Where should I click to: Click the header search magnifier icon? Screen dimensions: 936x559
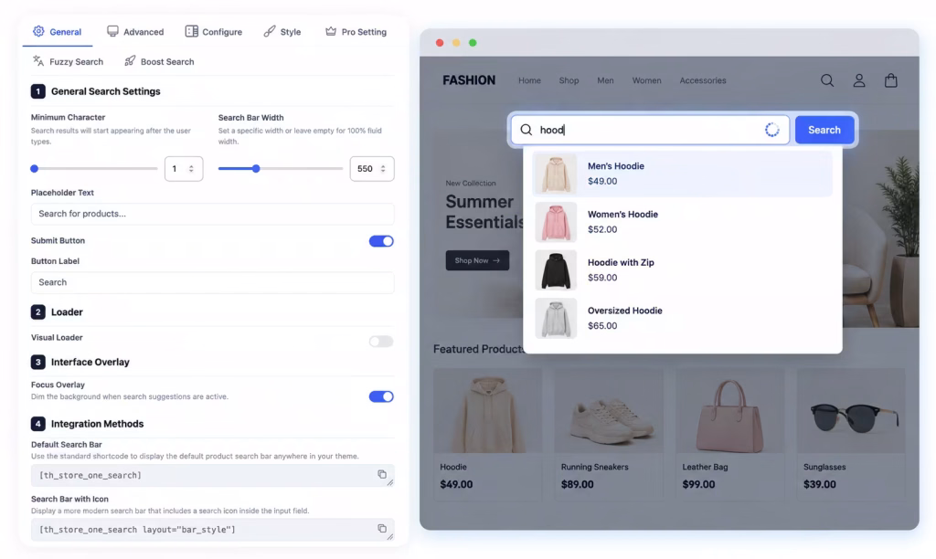(827, 80)
